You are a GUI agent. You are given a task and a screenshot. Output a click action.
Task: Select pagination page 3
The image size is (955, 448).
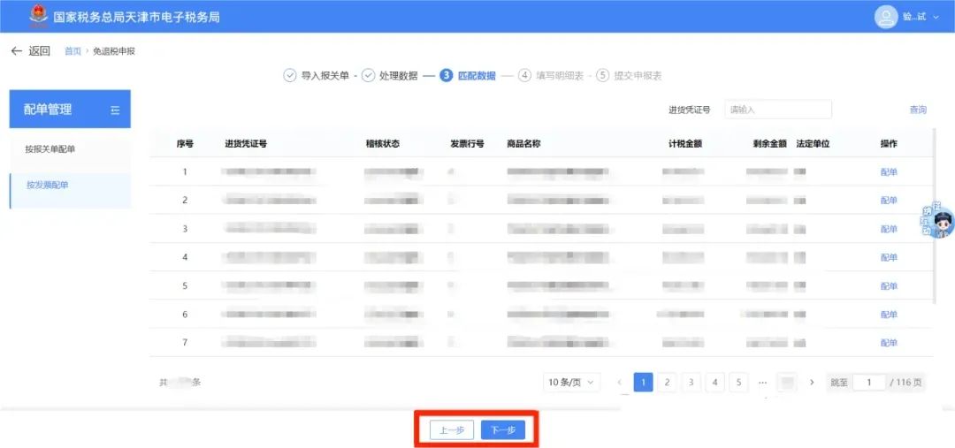(x=691, y=383)
